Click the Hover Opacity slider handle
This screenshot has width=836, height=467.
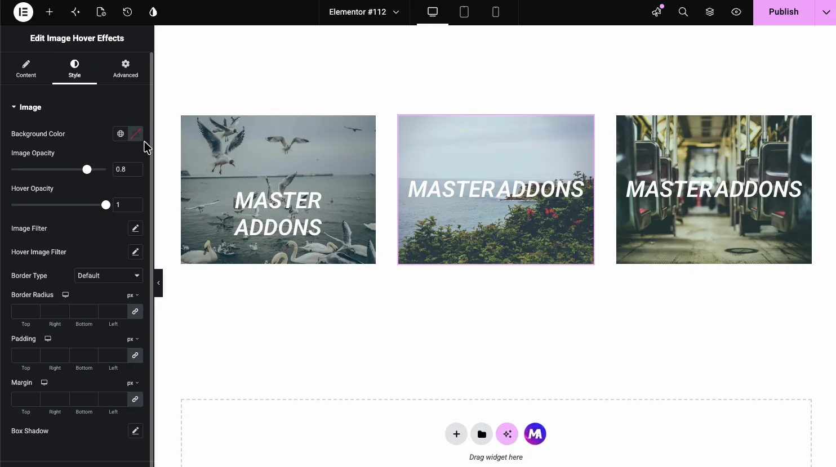point(106,205)
